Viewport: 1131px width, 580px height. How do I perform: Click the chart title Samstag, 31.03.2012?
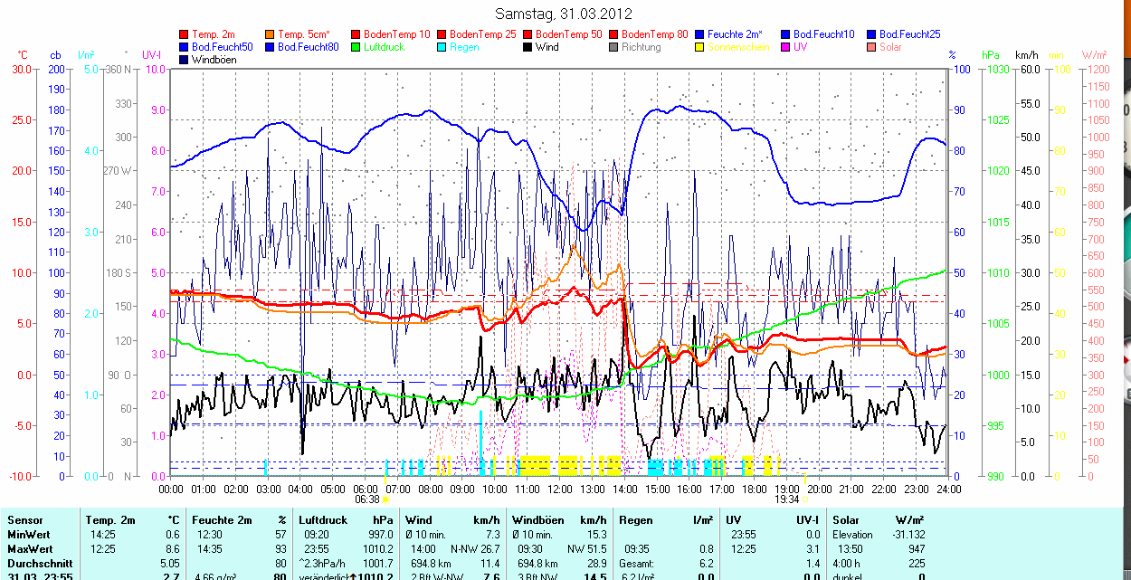564,14
